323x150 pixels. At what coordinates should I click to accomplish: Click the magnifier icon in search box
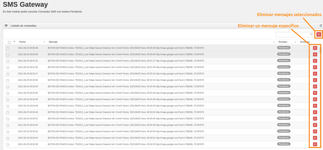point(311,35)
